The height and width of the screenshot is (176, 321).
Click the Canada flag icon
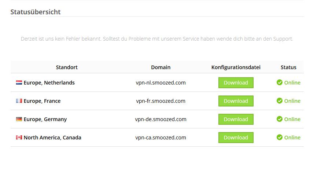[19, 137]
